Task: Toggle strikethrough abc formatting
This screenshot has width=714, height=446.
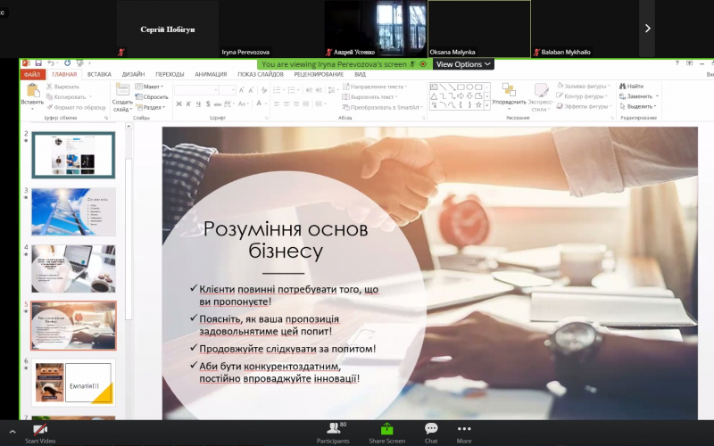Action: [x=218, y=103]
